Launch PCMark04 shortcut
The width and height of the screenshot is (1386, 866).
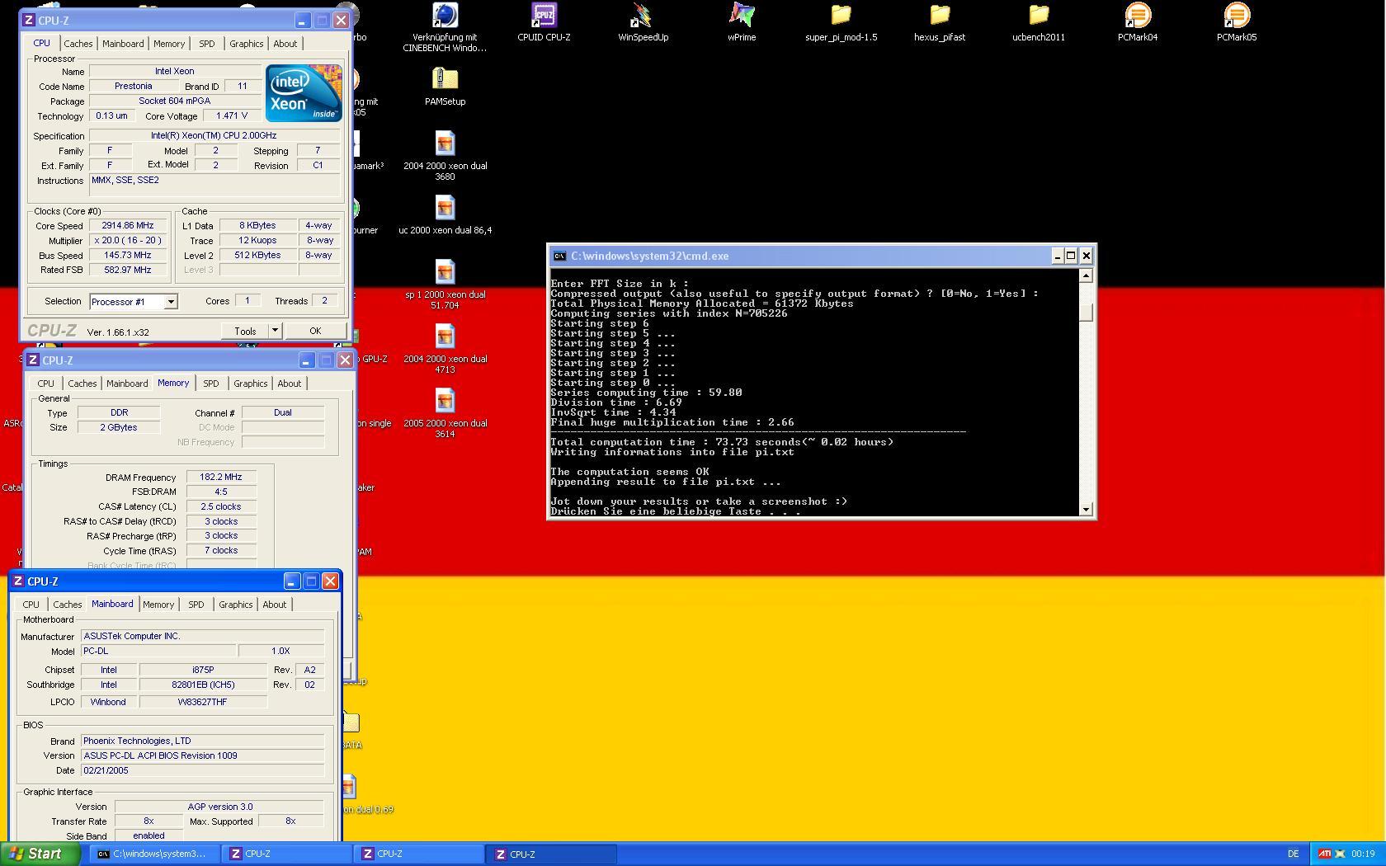click(x=1138, y=16)
